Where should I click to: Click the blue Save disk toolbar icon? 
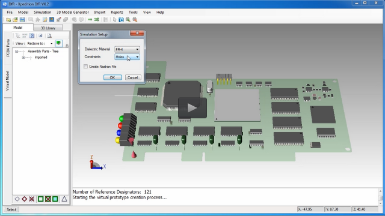click(x=22, y=20)
